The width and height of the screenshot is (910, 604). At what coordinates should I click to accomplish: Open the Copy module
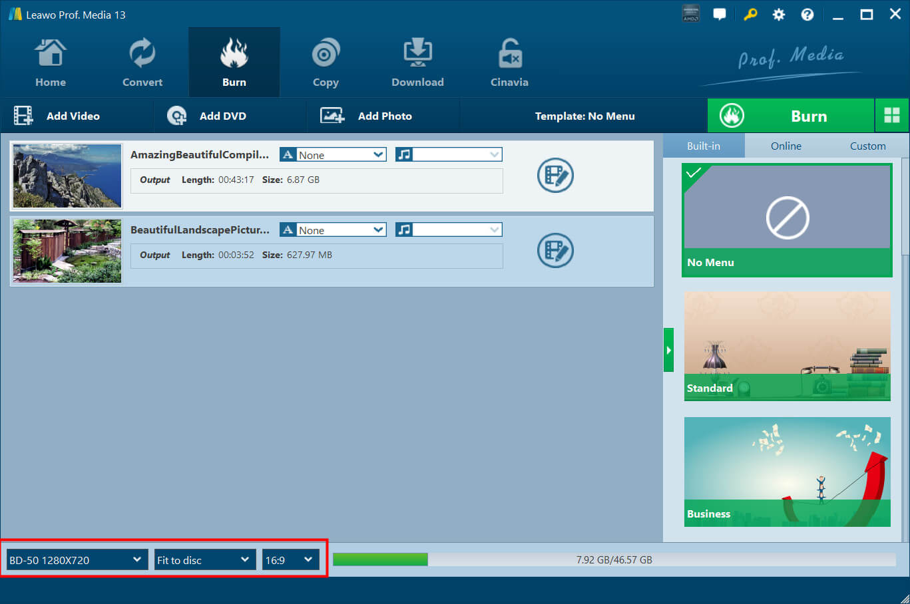click(x=326, y=61)
